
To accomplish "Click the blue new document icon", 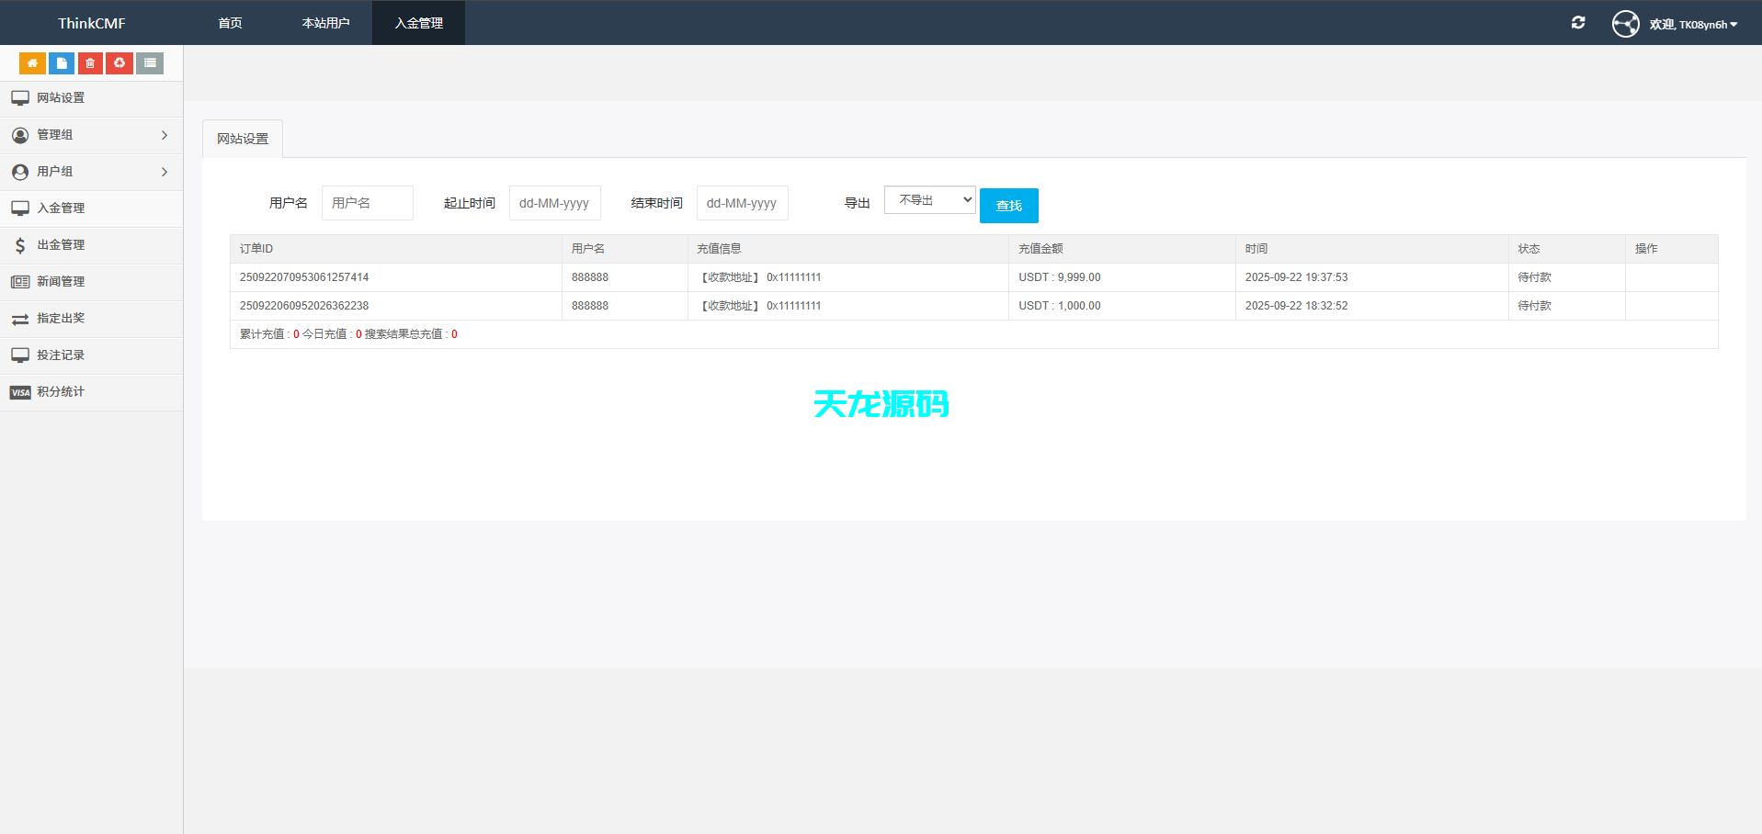I will (x=61, y=62).
